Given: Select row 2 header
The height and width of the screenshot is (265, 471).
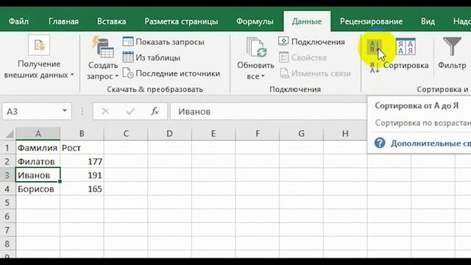Looking at the screenshot, I should (7, 162).
